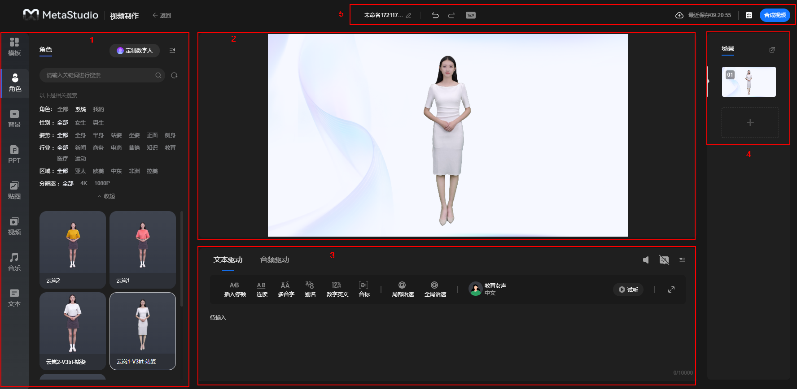
Task: Click the 多音字 polyphone tool
Action: pos(286,290)
